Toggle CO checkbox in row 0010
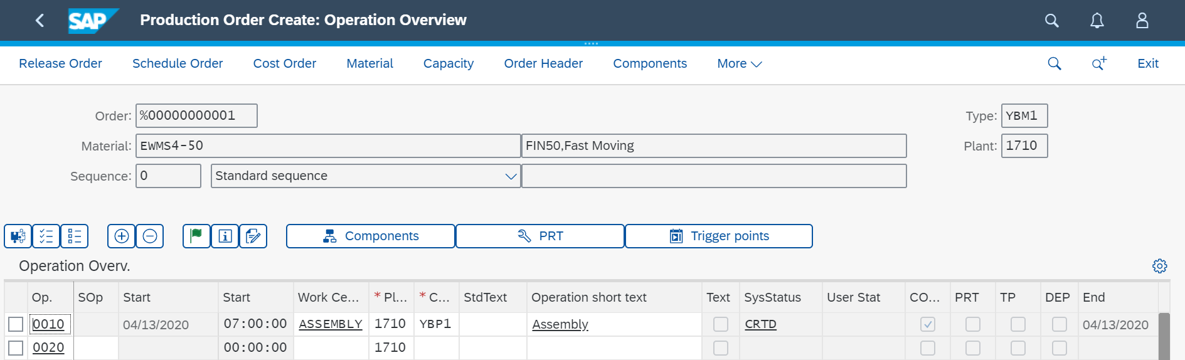 pyautogui.click(x=928, y=324)
